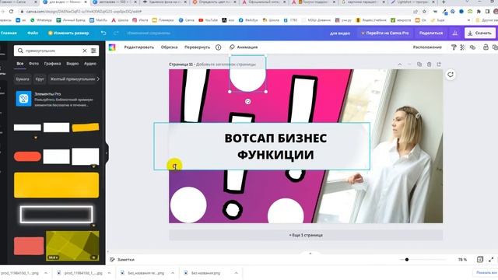Viewport: 498px width, 280px height.
Task: Click the zoom slider handle
Action: [x=406, y=260]
